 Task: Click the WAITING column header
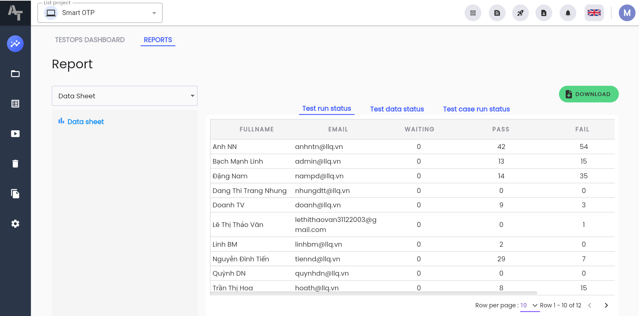click(x=419, y=129)
